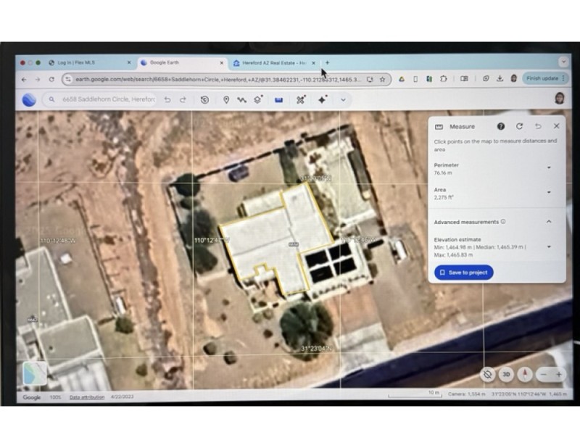Click the undo arrow in Measure panel
This screenshot has height=448, width=580.
click(x=537, y=126)
